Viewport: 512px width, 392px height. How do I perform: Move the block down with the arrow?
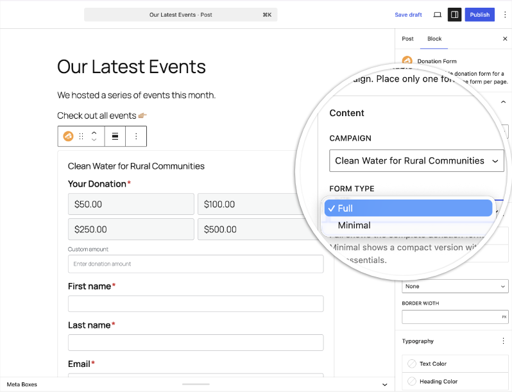94,140
